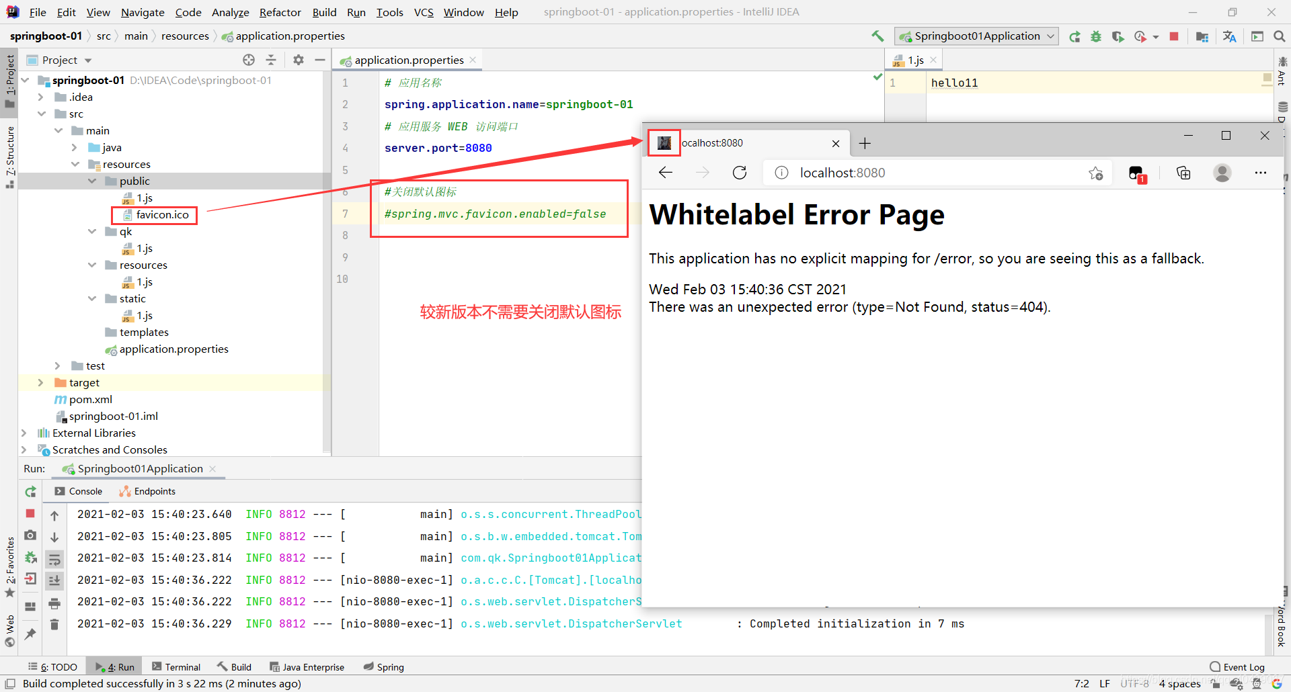This screenshot has width=1291, height=692.
Task: Click the trash clear console icon
Action: point(54,624)
